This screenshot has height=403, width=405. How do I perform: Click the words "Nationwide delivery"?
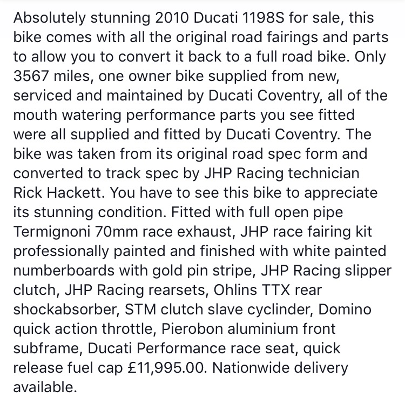pos(280,368)
